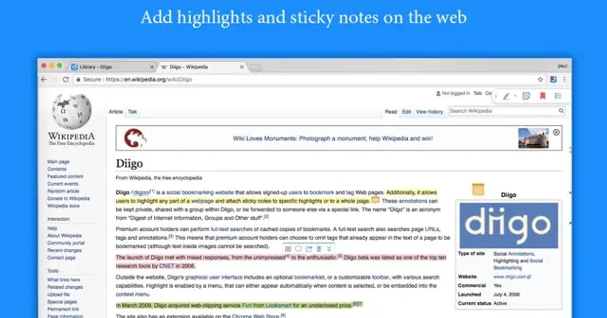607x318 pixels.
Task: Click the Wikipedia search magnifier icon
Action: pos(561,111)
